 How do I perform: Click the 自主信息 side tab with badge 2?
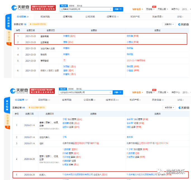coord(8,121)
